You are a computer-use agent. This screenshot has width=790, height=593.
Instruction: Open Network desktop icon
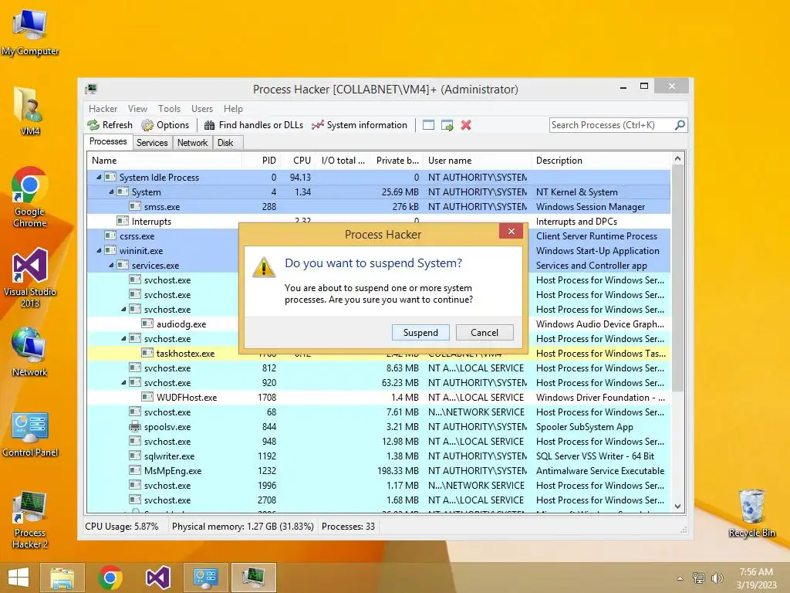tap(30, 352)
